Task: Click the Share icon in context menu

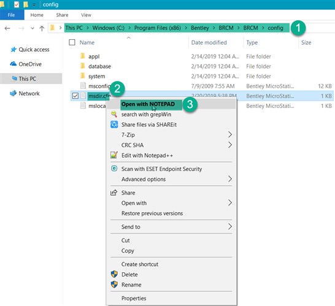Action: click(x=114, y=193)
